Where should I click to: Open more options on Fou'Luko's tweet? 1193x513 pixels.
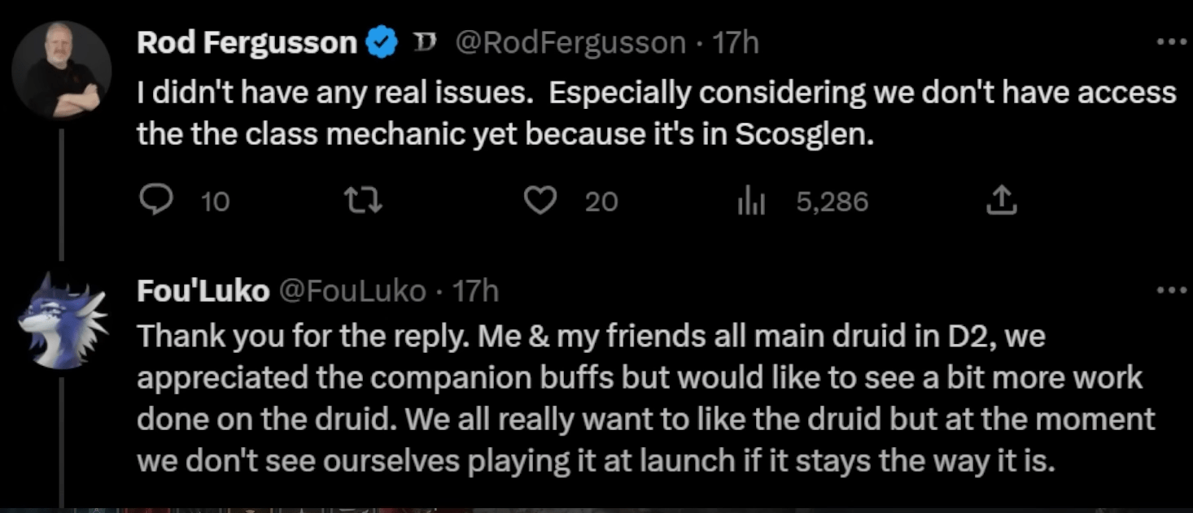tap(1171, 290)
